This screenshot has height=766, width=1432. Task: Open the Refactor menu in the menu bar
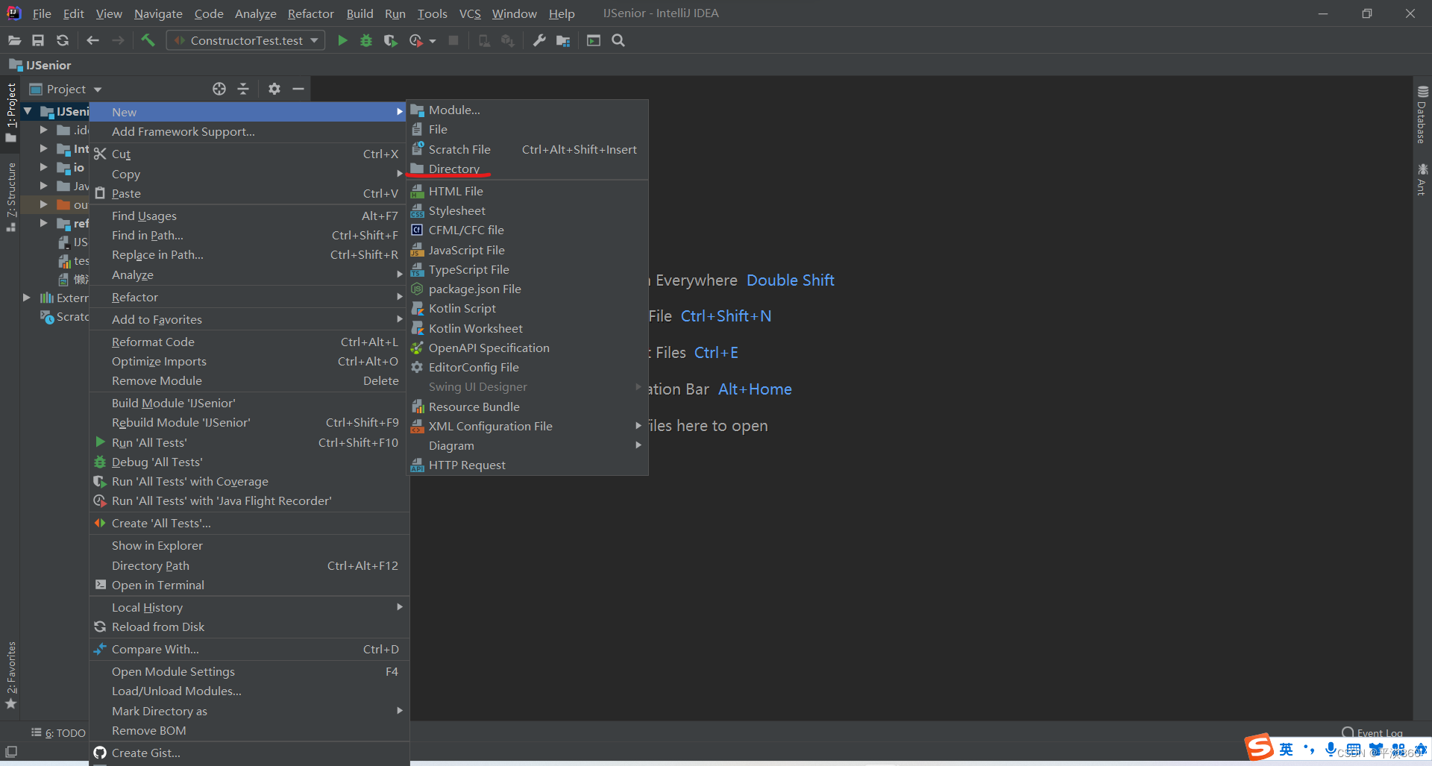tap(310, 13)
